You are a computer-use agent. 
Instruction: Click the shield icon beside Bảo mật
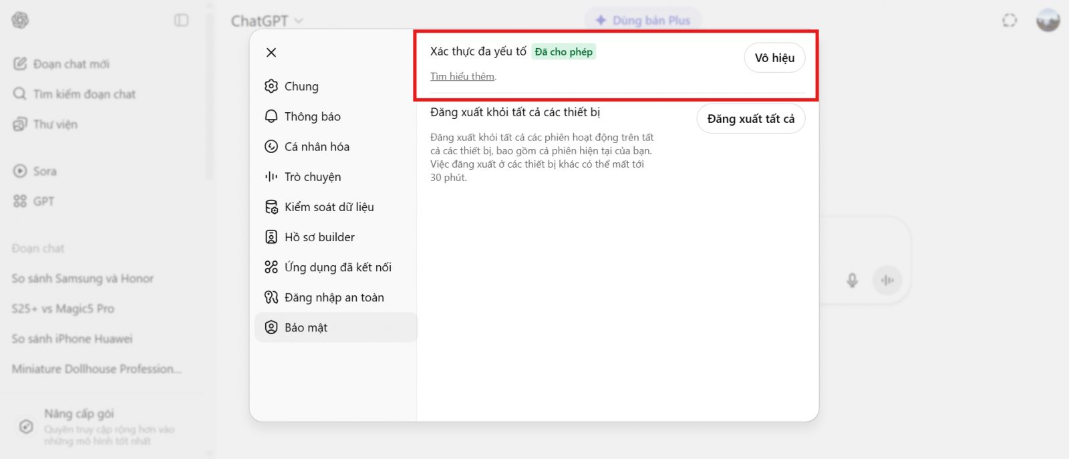[271, 327]
